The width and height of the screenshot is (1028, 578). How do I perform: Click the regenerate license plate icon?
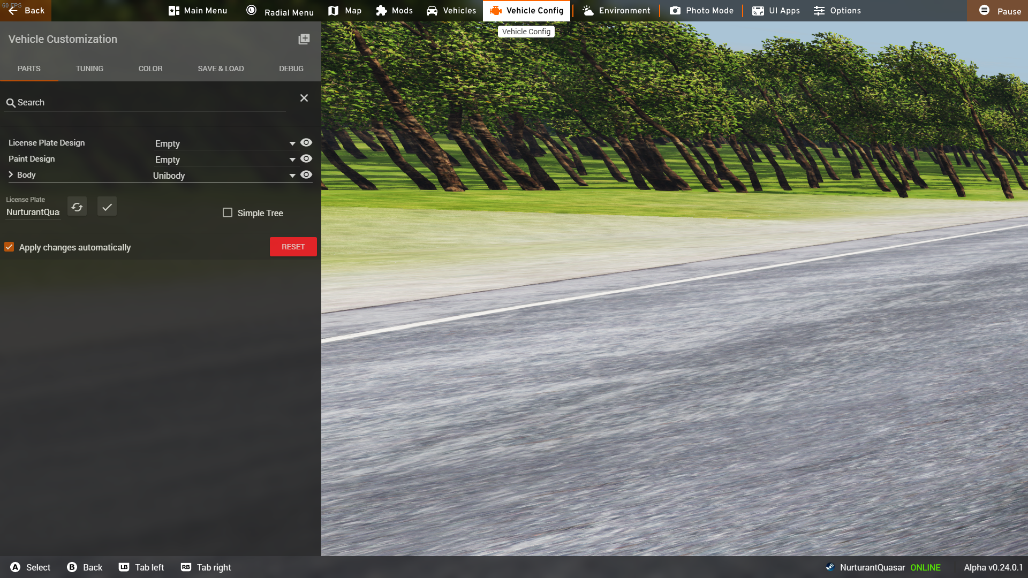(x=77, y=207)
